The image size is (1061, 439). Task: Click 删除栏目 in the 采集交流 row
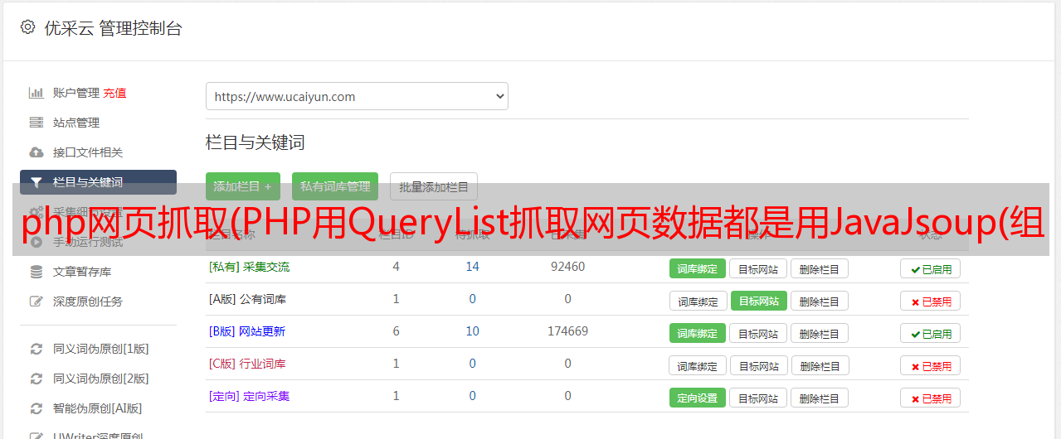click(820, 268)
